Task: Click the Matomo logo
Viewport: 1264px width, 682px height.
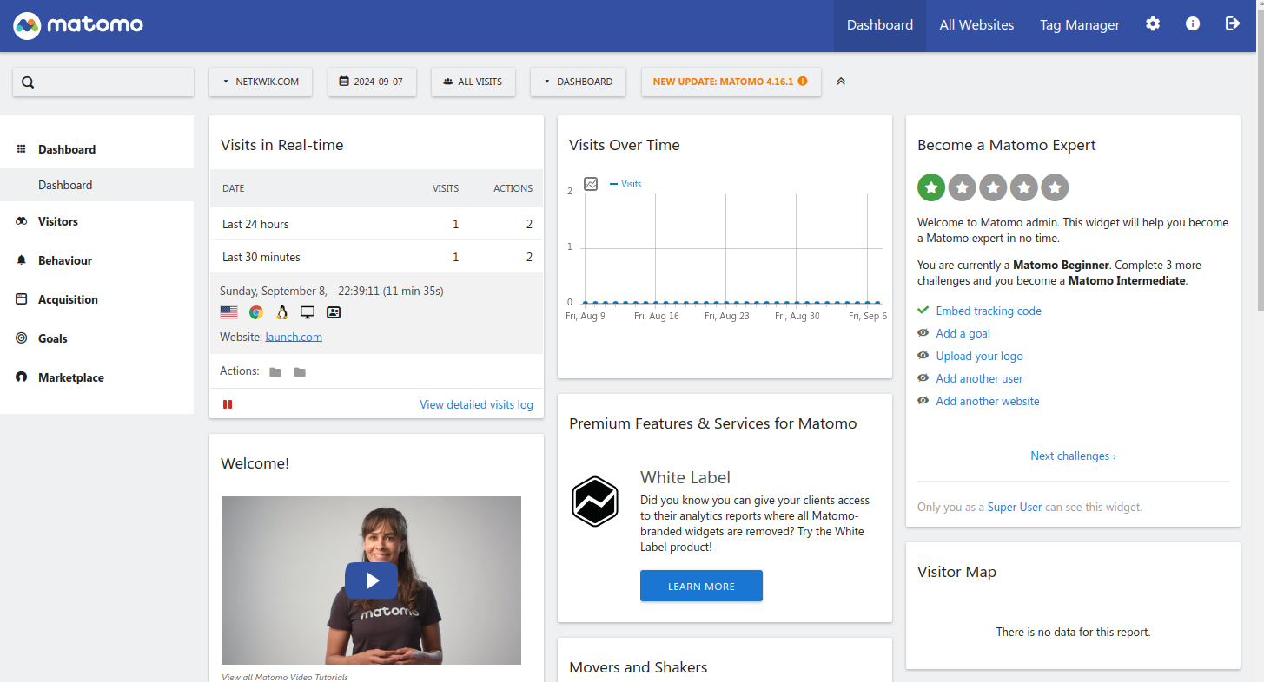Action: click(78, 25)
